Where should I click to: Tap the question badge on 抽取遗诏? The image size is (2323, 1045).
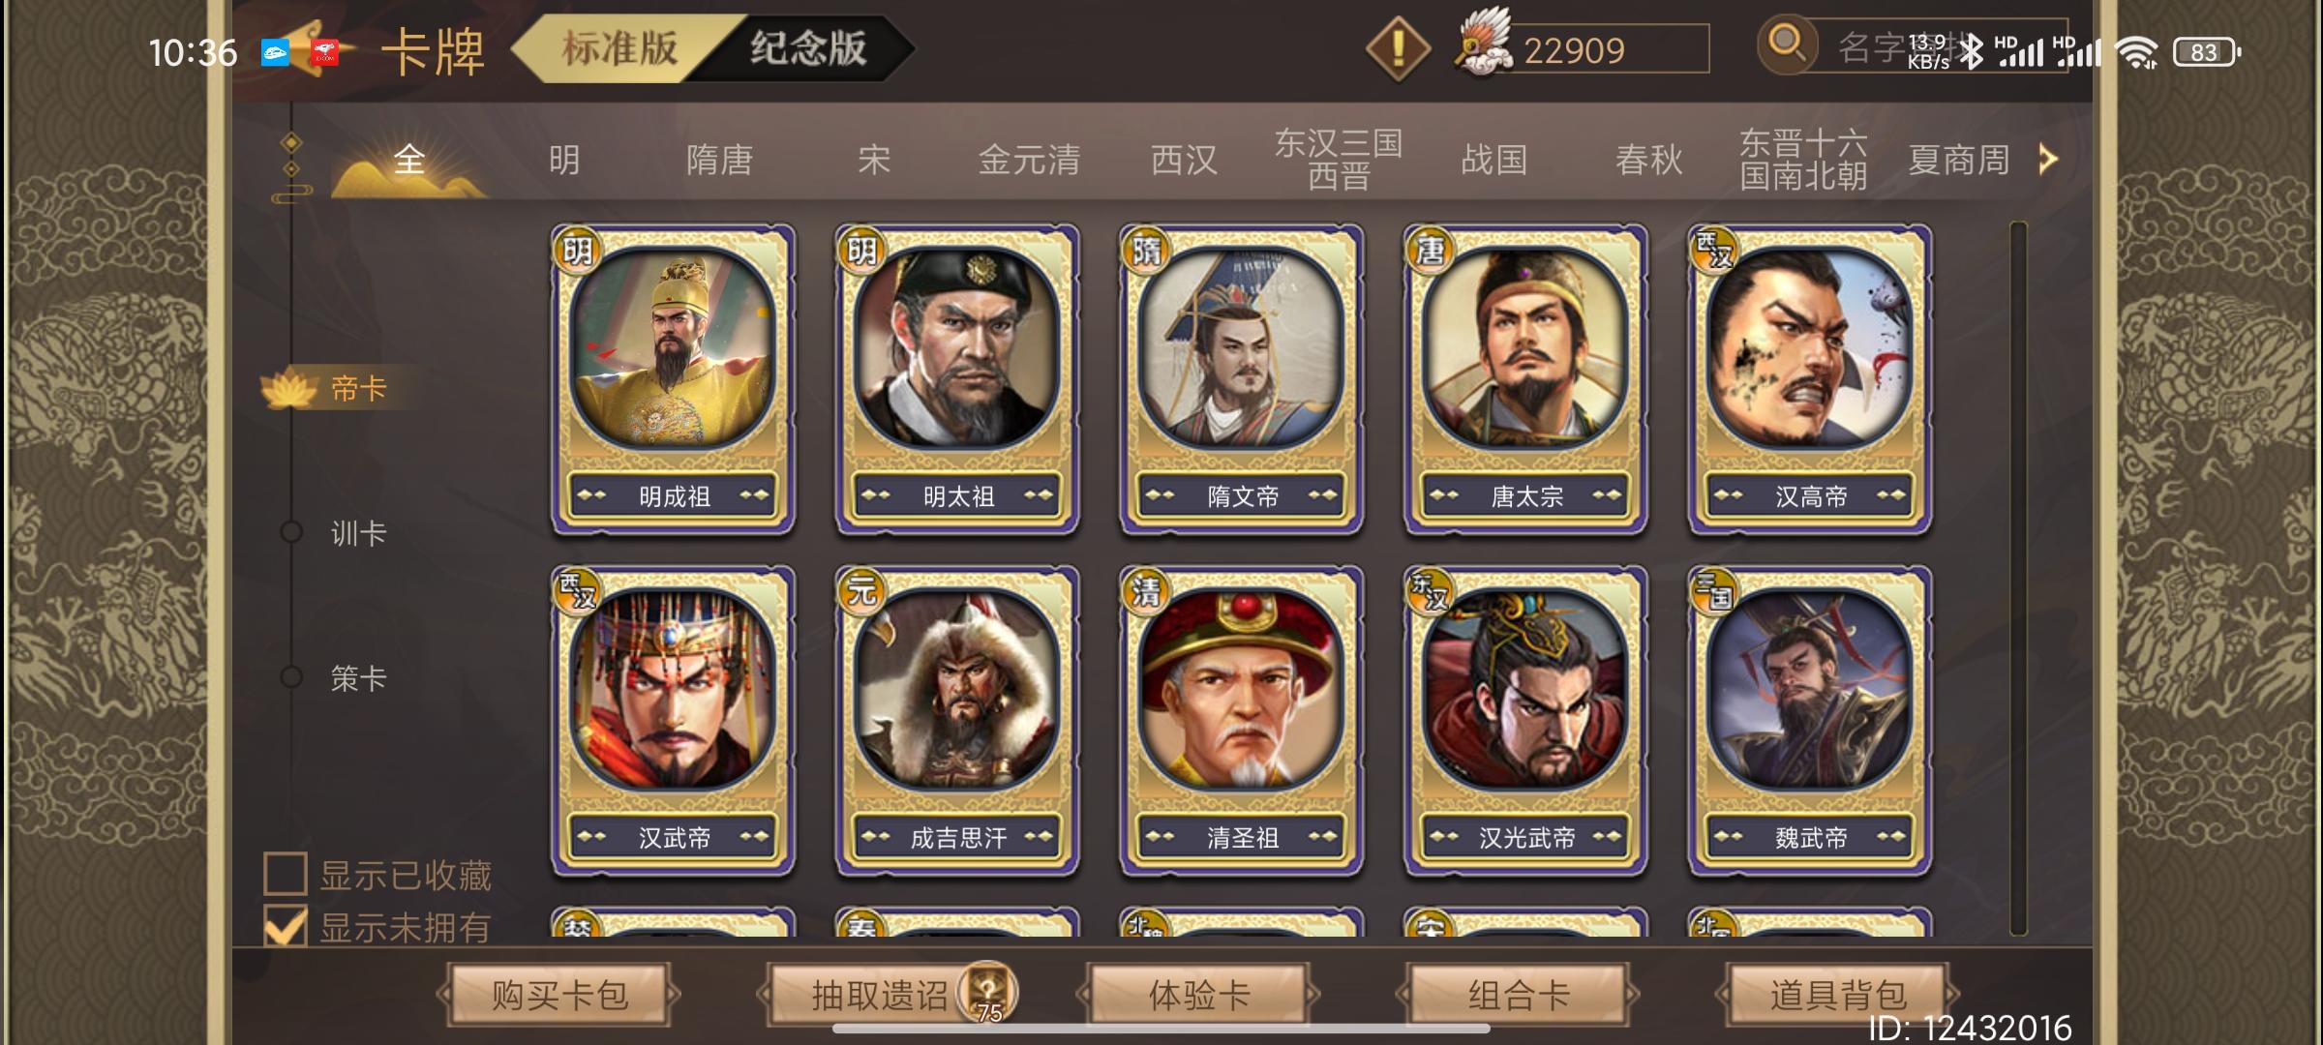pos(987,991)
